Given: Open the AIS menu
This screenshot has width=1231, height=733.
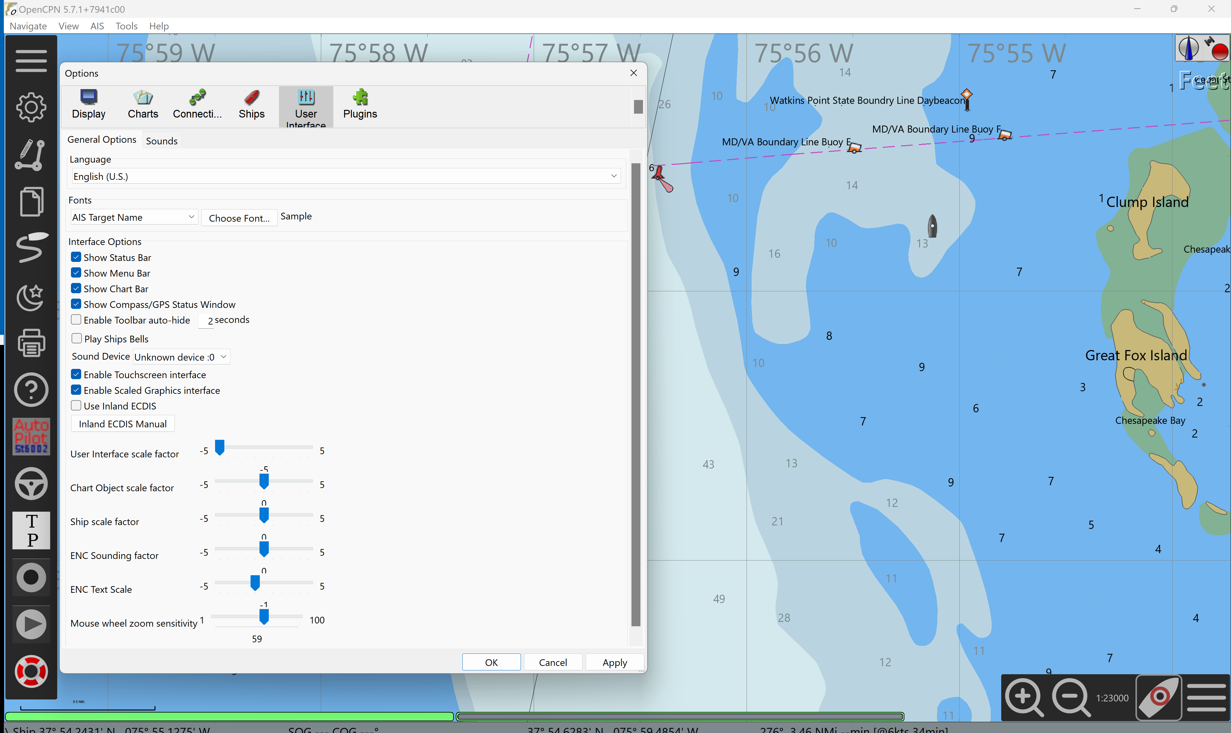Looking at the screenshot, I should tap(97, 26).
